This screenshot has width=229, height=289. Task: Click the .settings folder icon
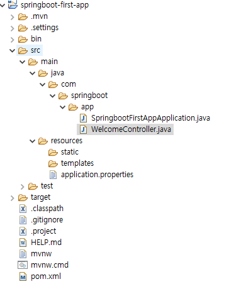[23, 28]
